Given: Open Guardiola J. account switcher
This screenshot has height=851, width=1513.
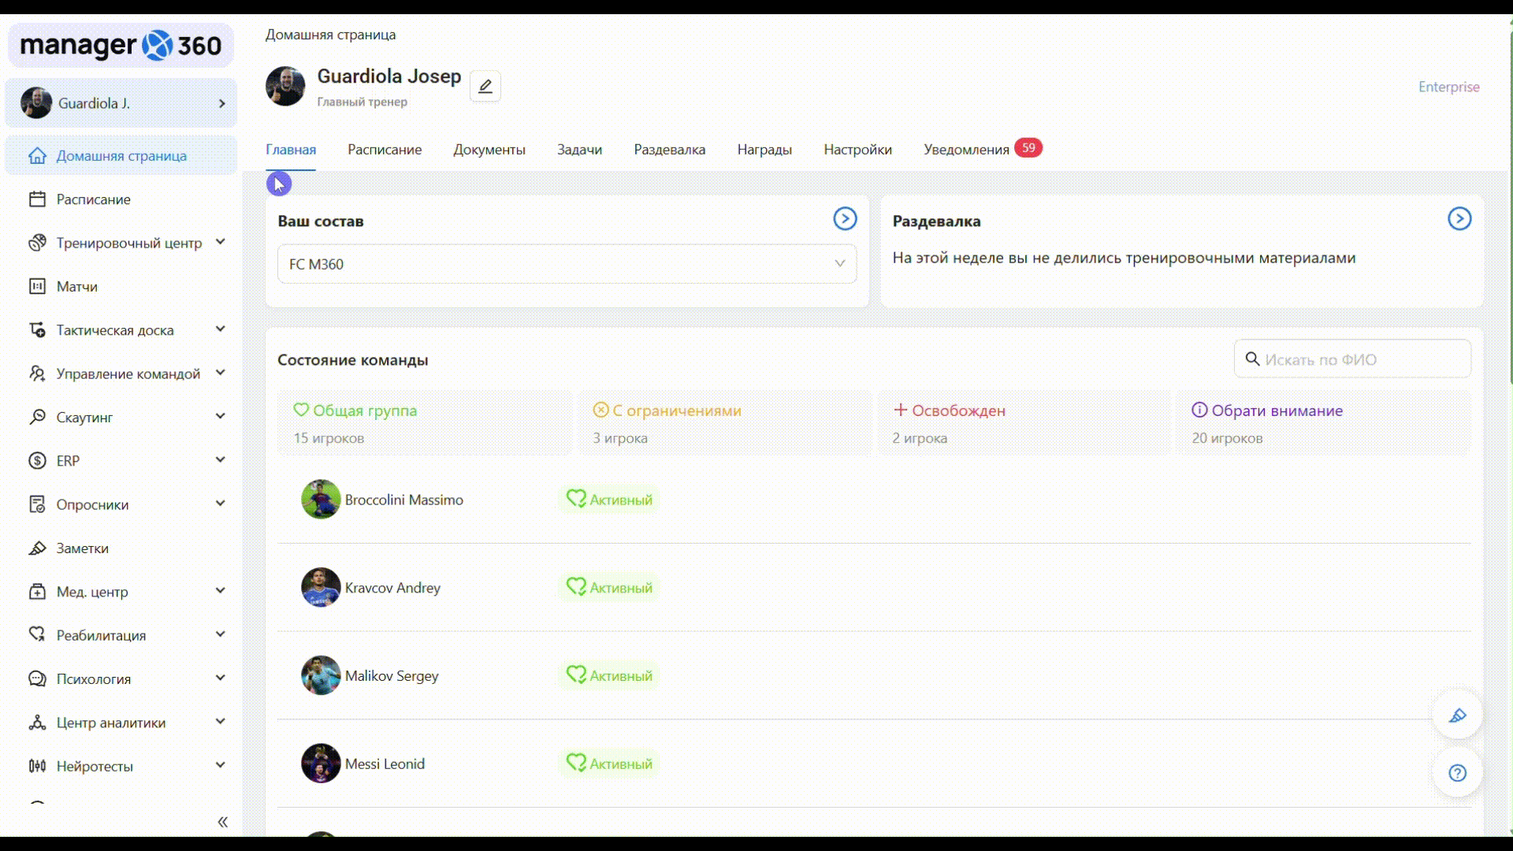Looking at the screenshot, I should [x=121, y=103].
